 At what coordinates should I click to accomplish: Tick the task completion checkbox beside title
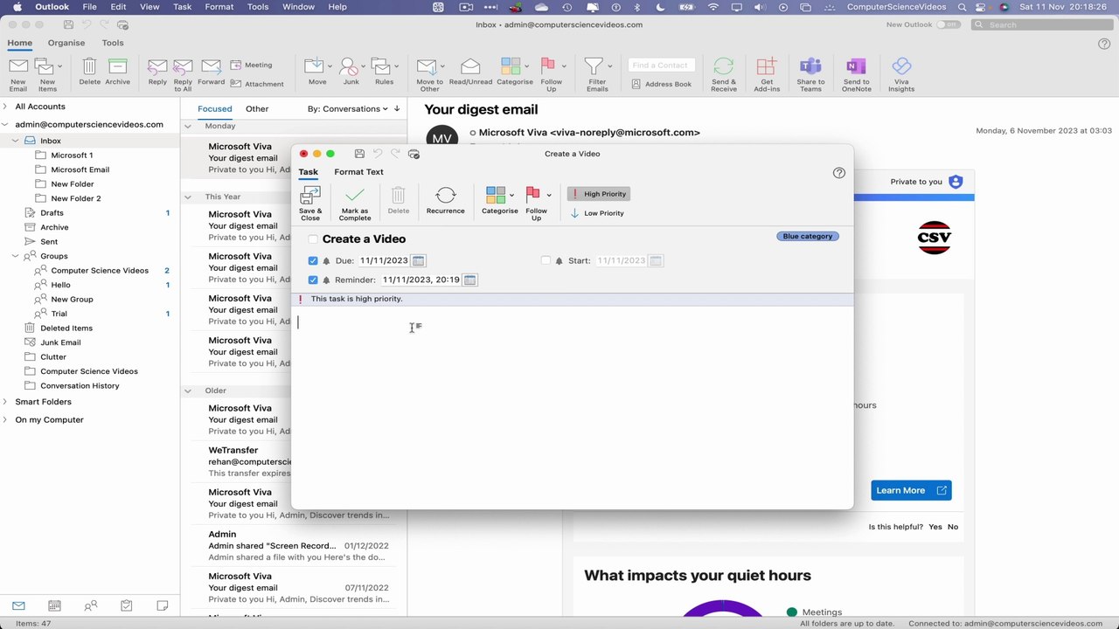click(313, 239)
